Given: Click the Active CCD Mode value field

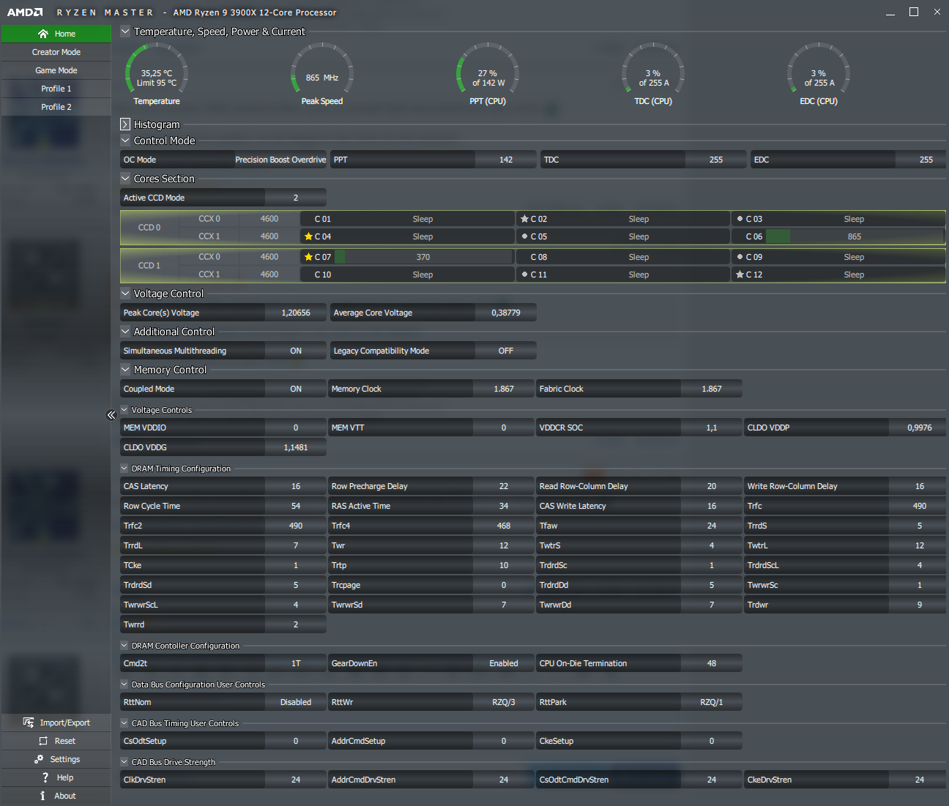Looking at the screenshot, I should (296, 198).
